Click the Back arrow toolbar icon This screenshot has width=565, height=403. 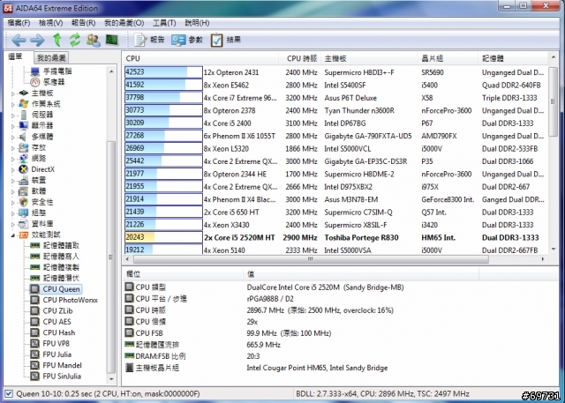19,40
